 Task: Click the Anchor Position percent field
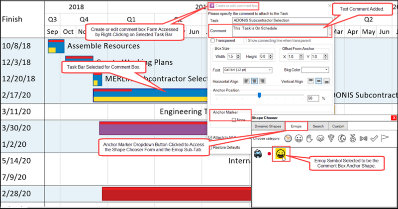(x=313, y=98)
